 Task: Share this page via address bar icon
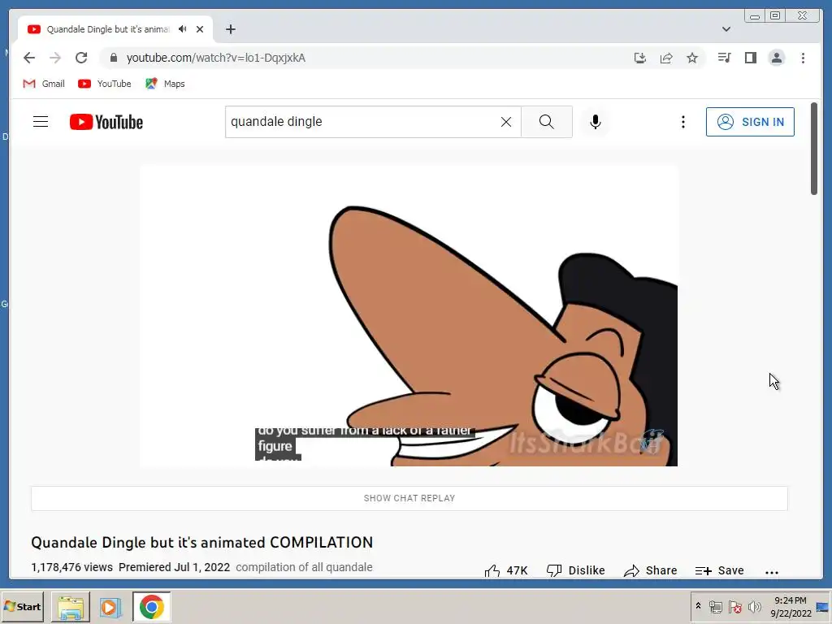pyautogui.click(x=666, y=58)
